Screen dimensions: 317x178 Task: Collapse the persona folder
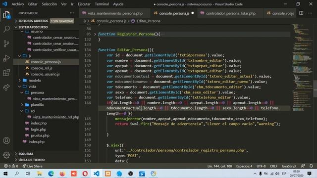[37, 92]
